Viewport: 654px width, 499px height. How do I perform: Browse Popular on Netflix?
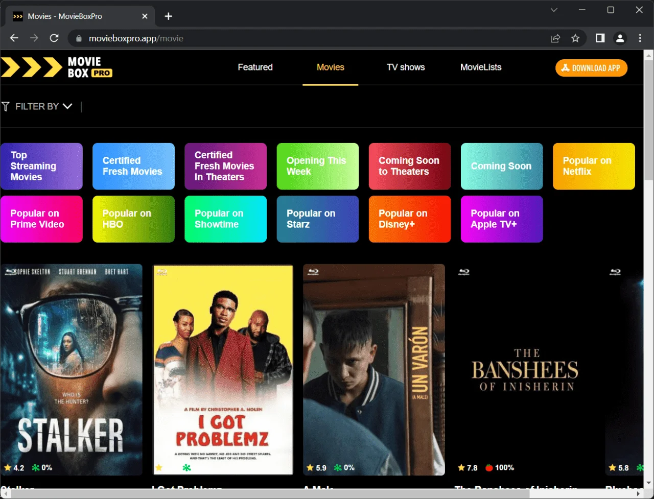click(x=594, y=167)
